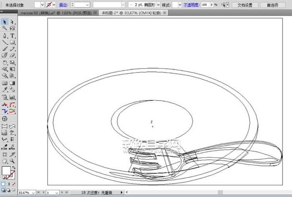
Task: Close the 未标题-2 document tab
Action: (165, 13)
